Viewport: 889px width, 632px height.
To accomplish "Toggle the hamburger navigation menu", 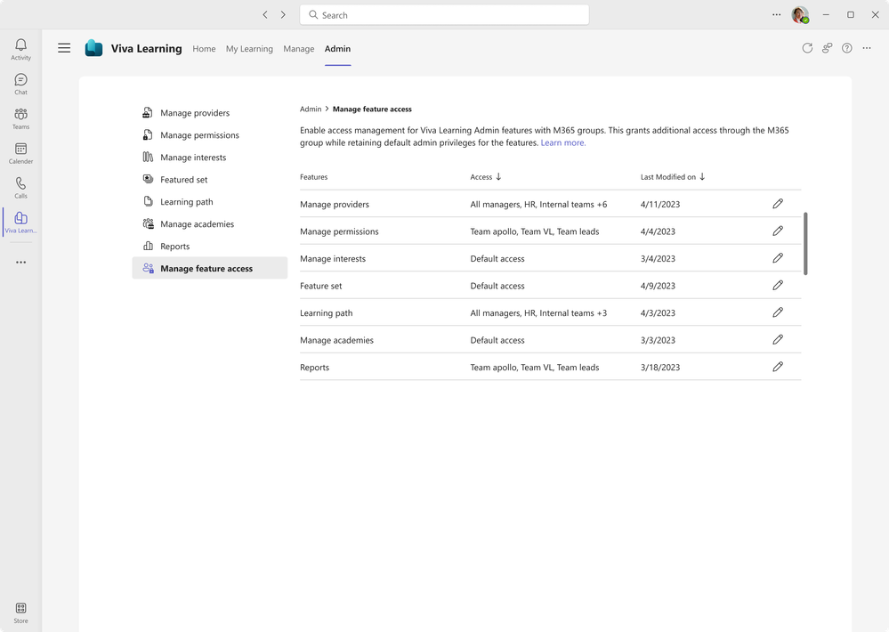I will tap(64, 48).
